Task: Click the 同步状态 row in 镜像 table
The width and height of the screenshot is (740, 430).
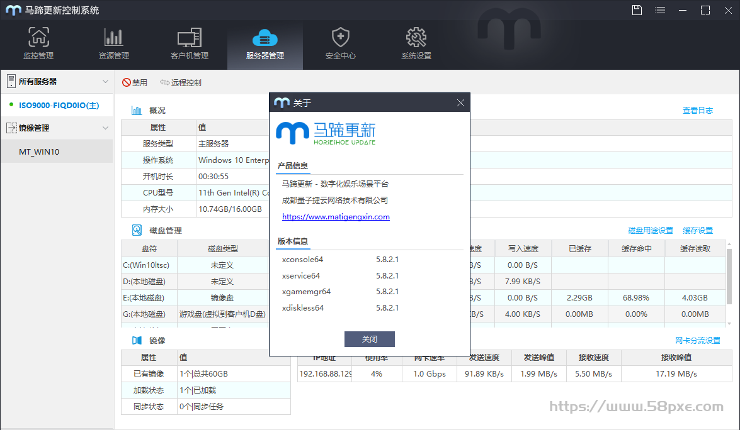Action: coord(206,407)
